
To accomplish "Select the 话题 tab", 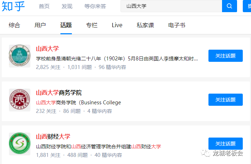I will pyautogui.click(x=66, y=25).
